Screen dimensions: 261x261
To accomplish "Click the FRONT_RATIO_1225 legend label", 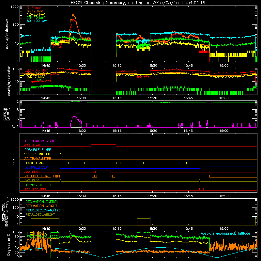I will click(42, 237).
